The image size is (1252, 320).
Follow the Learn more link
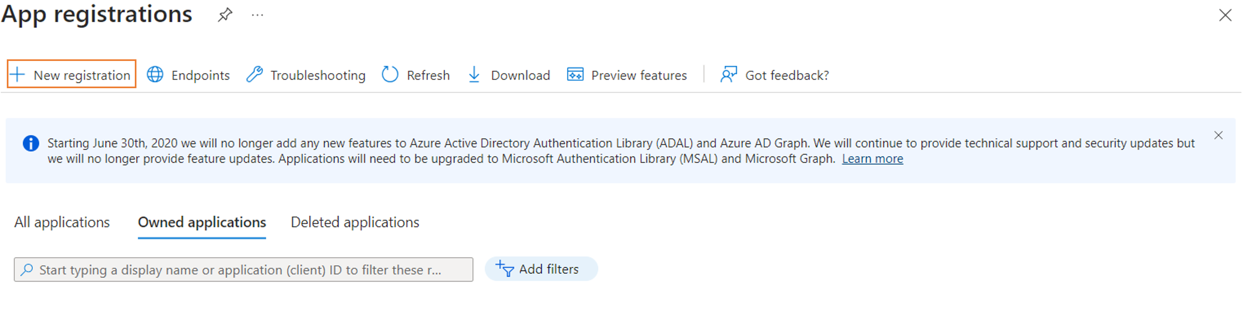click(872, 159)
